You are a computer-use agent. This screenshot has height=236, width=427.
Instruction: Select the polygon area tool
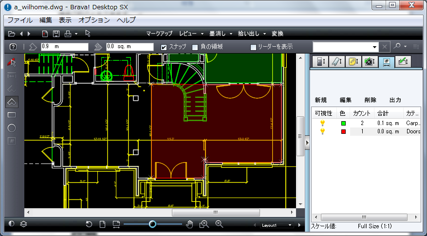(x=12, y=102)
